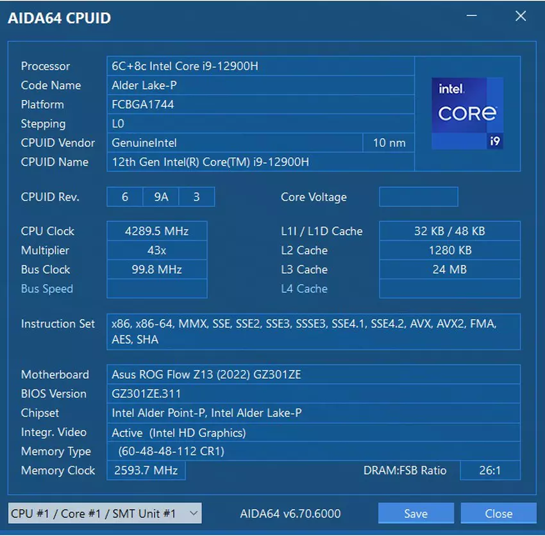The width and height of the screenshot is (545, 536).
Task: Click the L4 Cache link label
Action: [304, 289]
